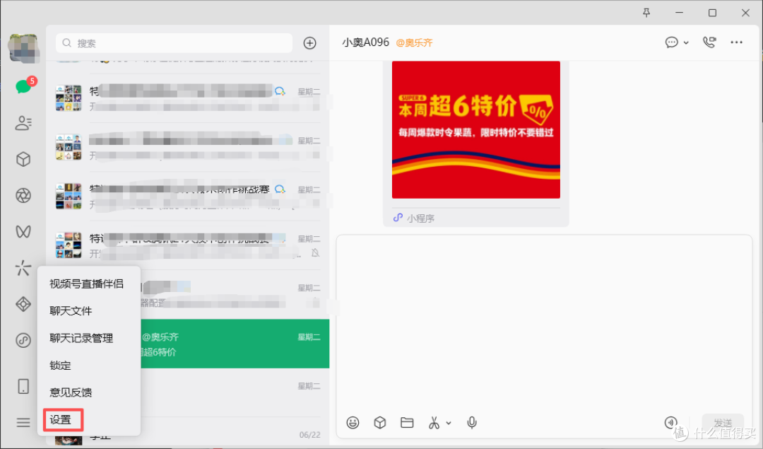Click the microphone voice input icon
This screenshot has width=763, height=449.
[x=471, y=423]
